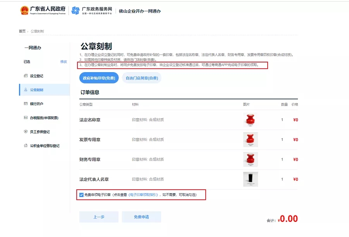Click the 设立登记 sidebar icon
349x237 pixels.
click(x=26, y=76)
